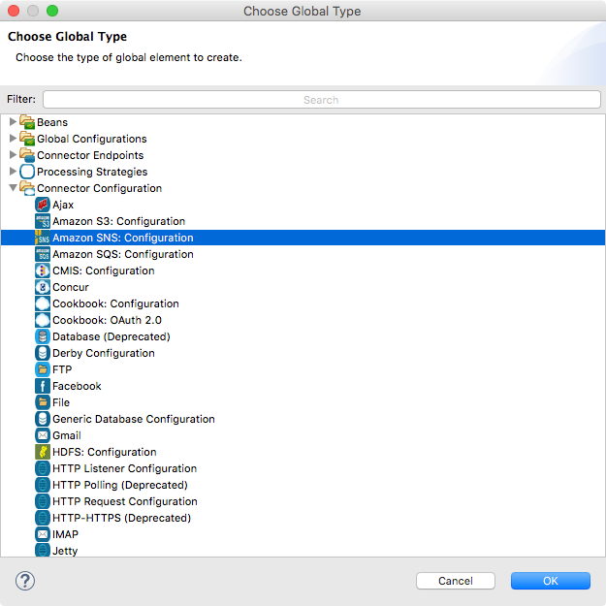Screen dimensions: 606x606
Task: Click the HTTP Polling (Deprecated) icon
Action: (43, 485)
